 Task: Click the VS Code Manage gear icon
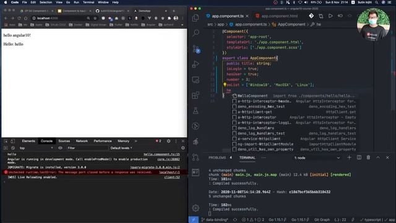[196, 208]
